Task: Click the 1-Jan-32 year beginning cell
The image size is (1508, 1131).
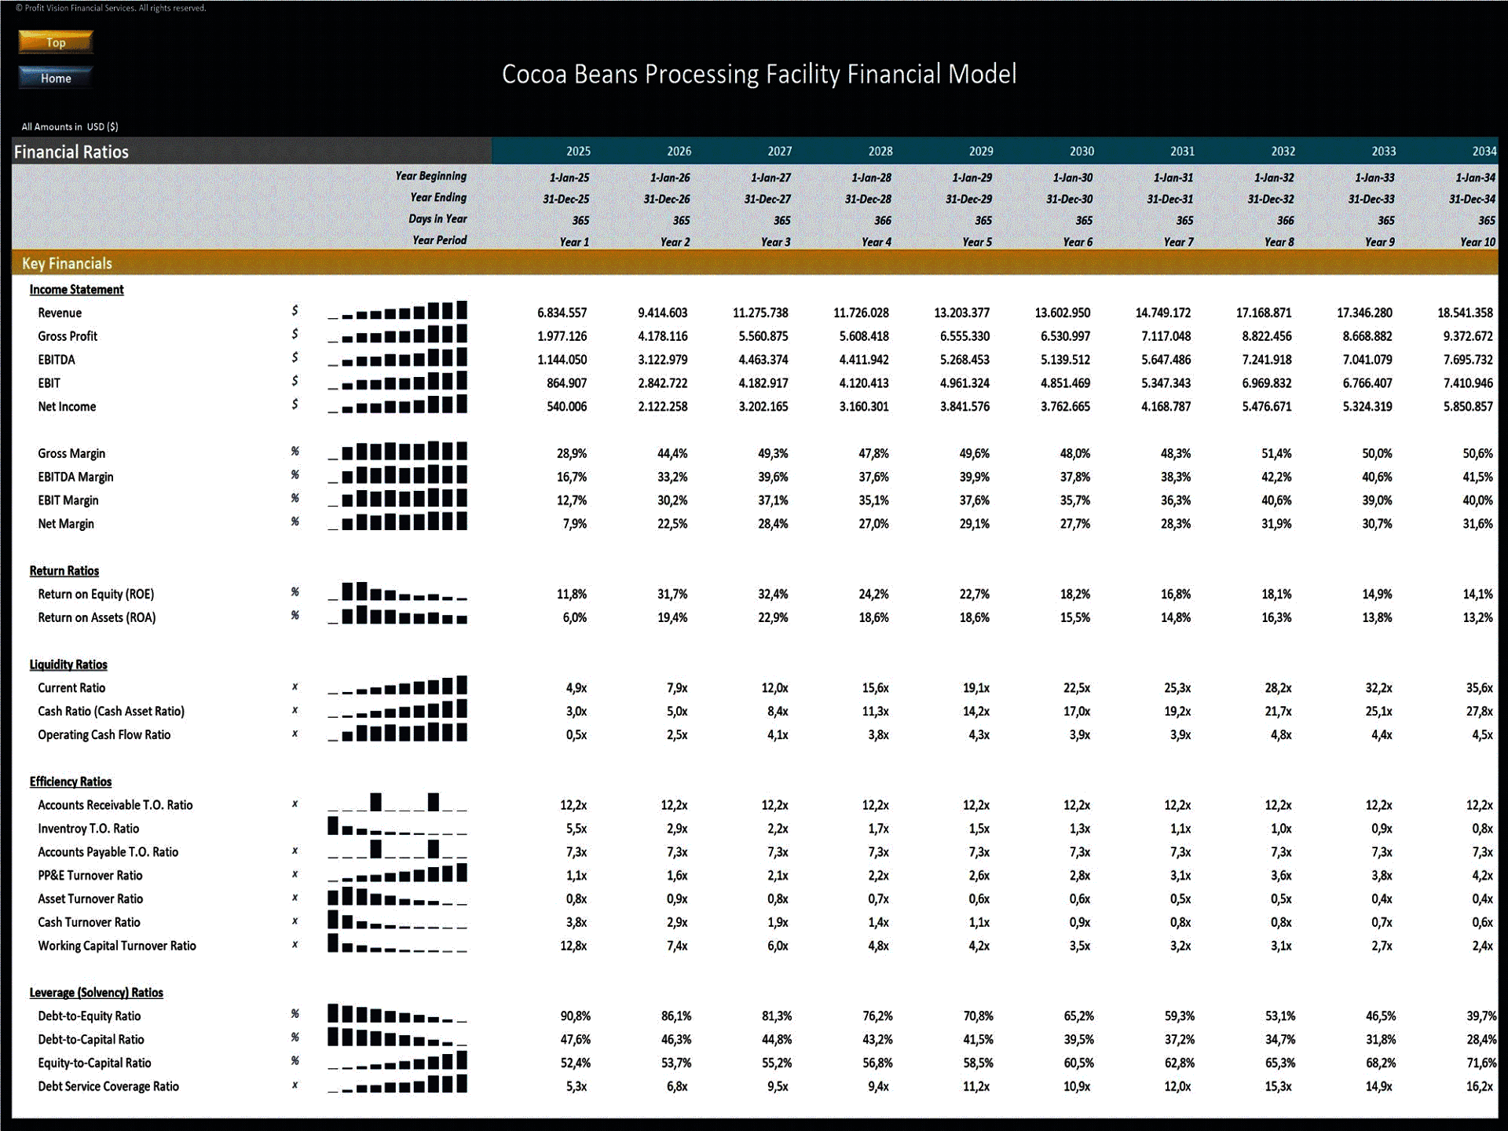Action: tap(1274, 178)
